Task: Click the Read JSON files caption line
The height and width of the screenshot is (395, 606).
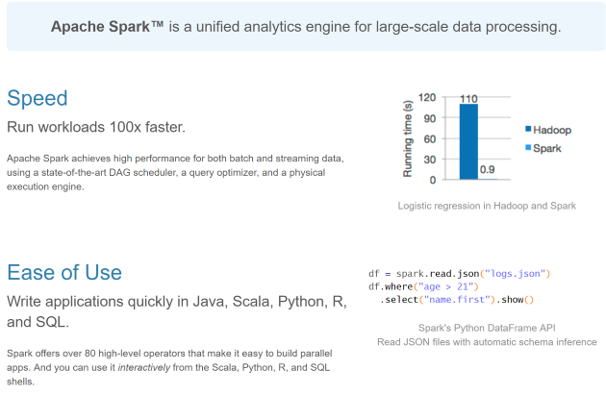Action: click(x=487, y=342)
